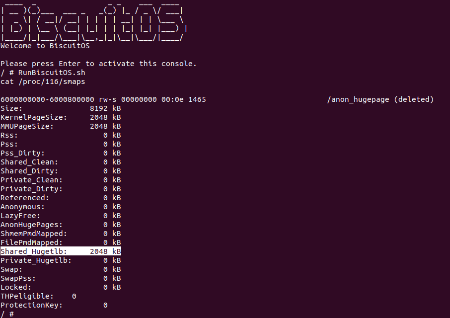
Task: Click the Private_Hugetlb line
Action: point(61,260)
